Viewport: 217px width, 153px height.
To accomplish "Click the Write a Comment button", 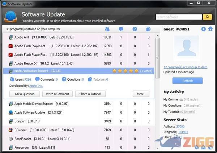I will point(58,94).
